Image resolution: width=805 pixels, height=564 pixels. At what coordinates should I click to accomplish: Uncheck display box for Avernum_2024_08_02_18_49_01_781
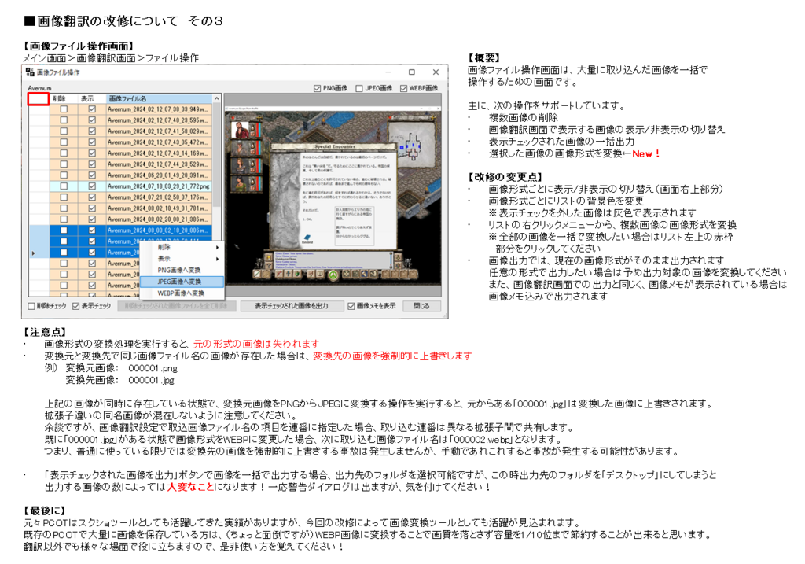click(x=92, y=208)
